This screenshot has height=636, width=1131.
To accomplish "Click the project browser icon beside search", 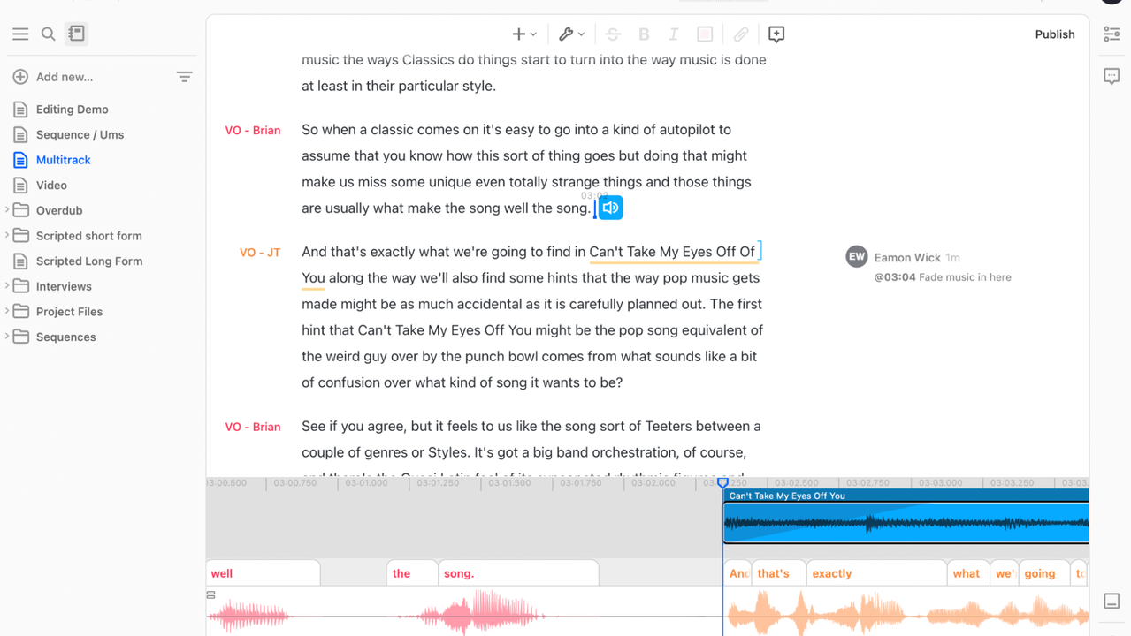I will pos(77,34).
